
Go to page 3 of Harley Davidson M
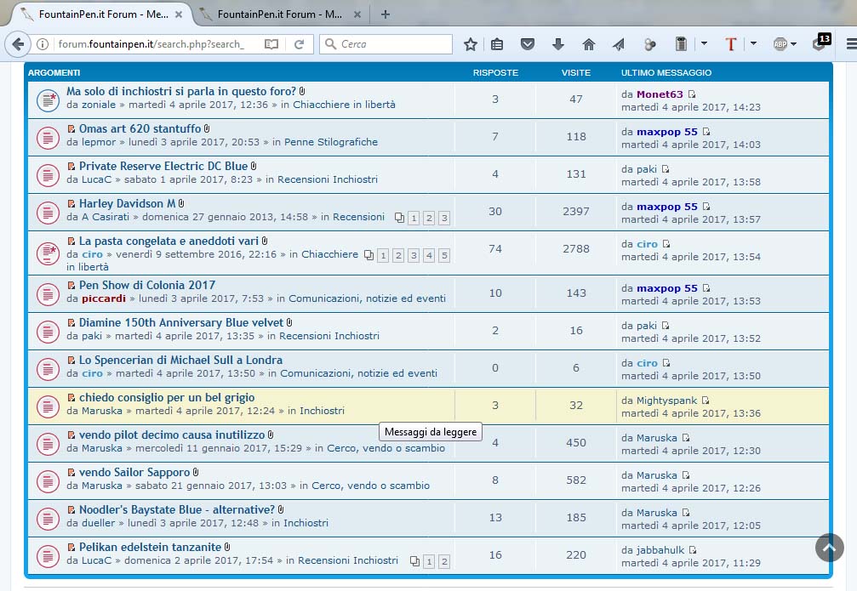pos(444,219)
